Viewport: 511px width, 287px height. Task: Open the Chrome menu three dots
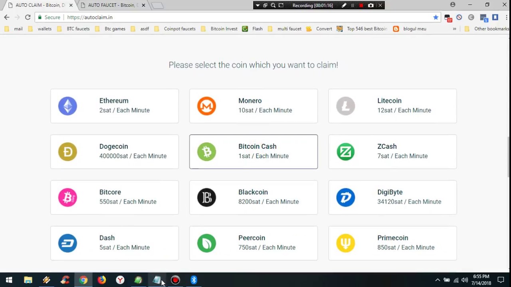pos(506,17)
